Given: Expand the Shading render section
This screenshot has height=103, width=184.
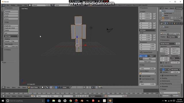Looking at the screenshot, I should click(164, 78).
